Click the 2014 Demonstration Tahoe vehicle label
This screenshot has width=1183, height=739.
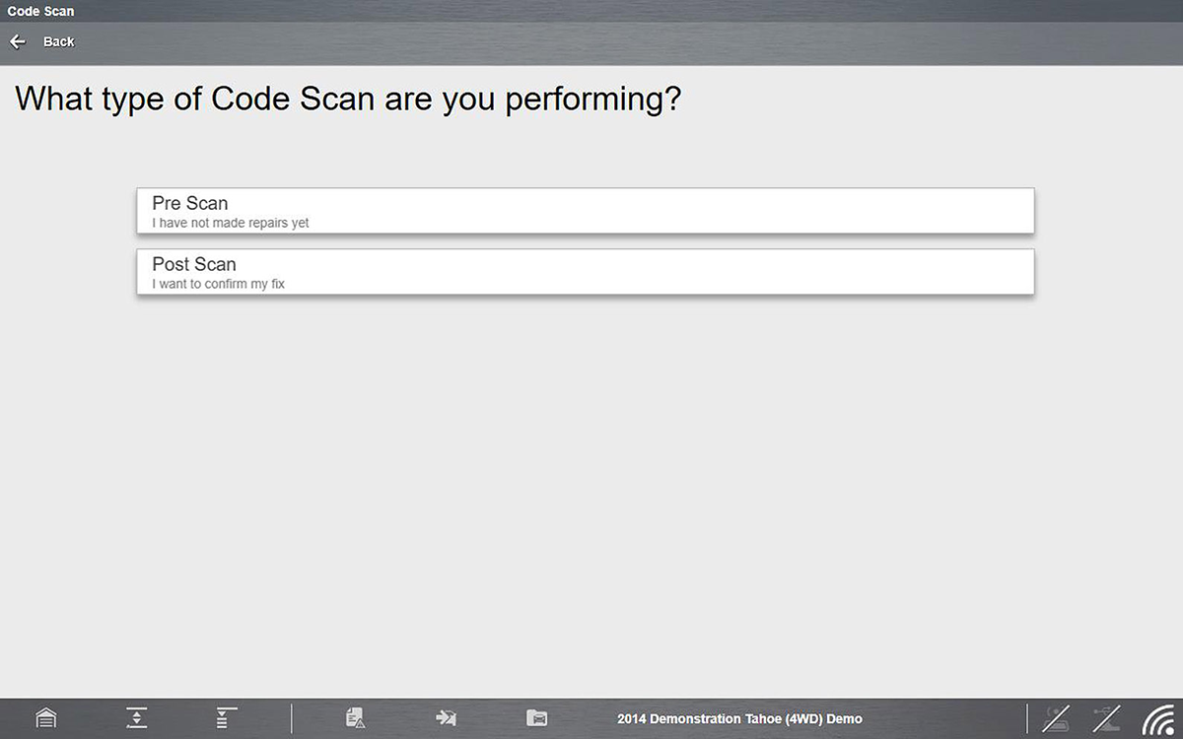tap(739, 719)
